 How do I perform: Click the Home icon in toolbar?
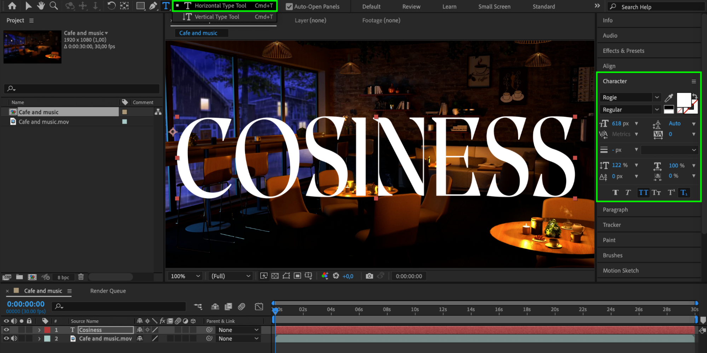click(x=12, y=6)
